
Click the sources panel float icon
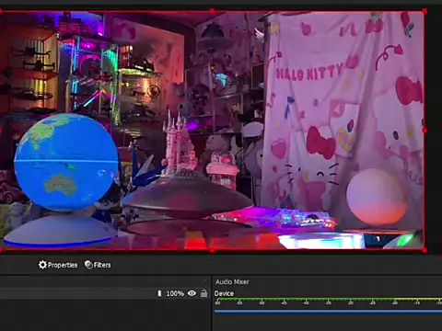click(x=205, y=280)
